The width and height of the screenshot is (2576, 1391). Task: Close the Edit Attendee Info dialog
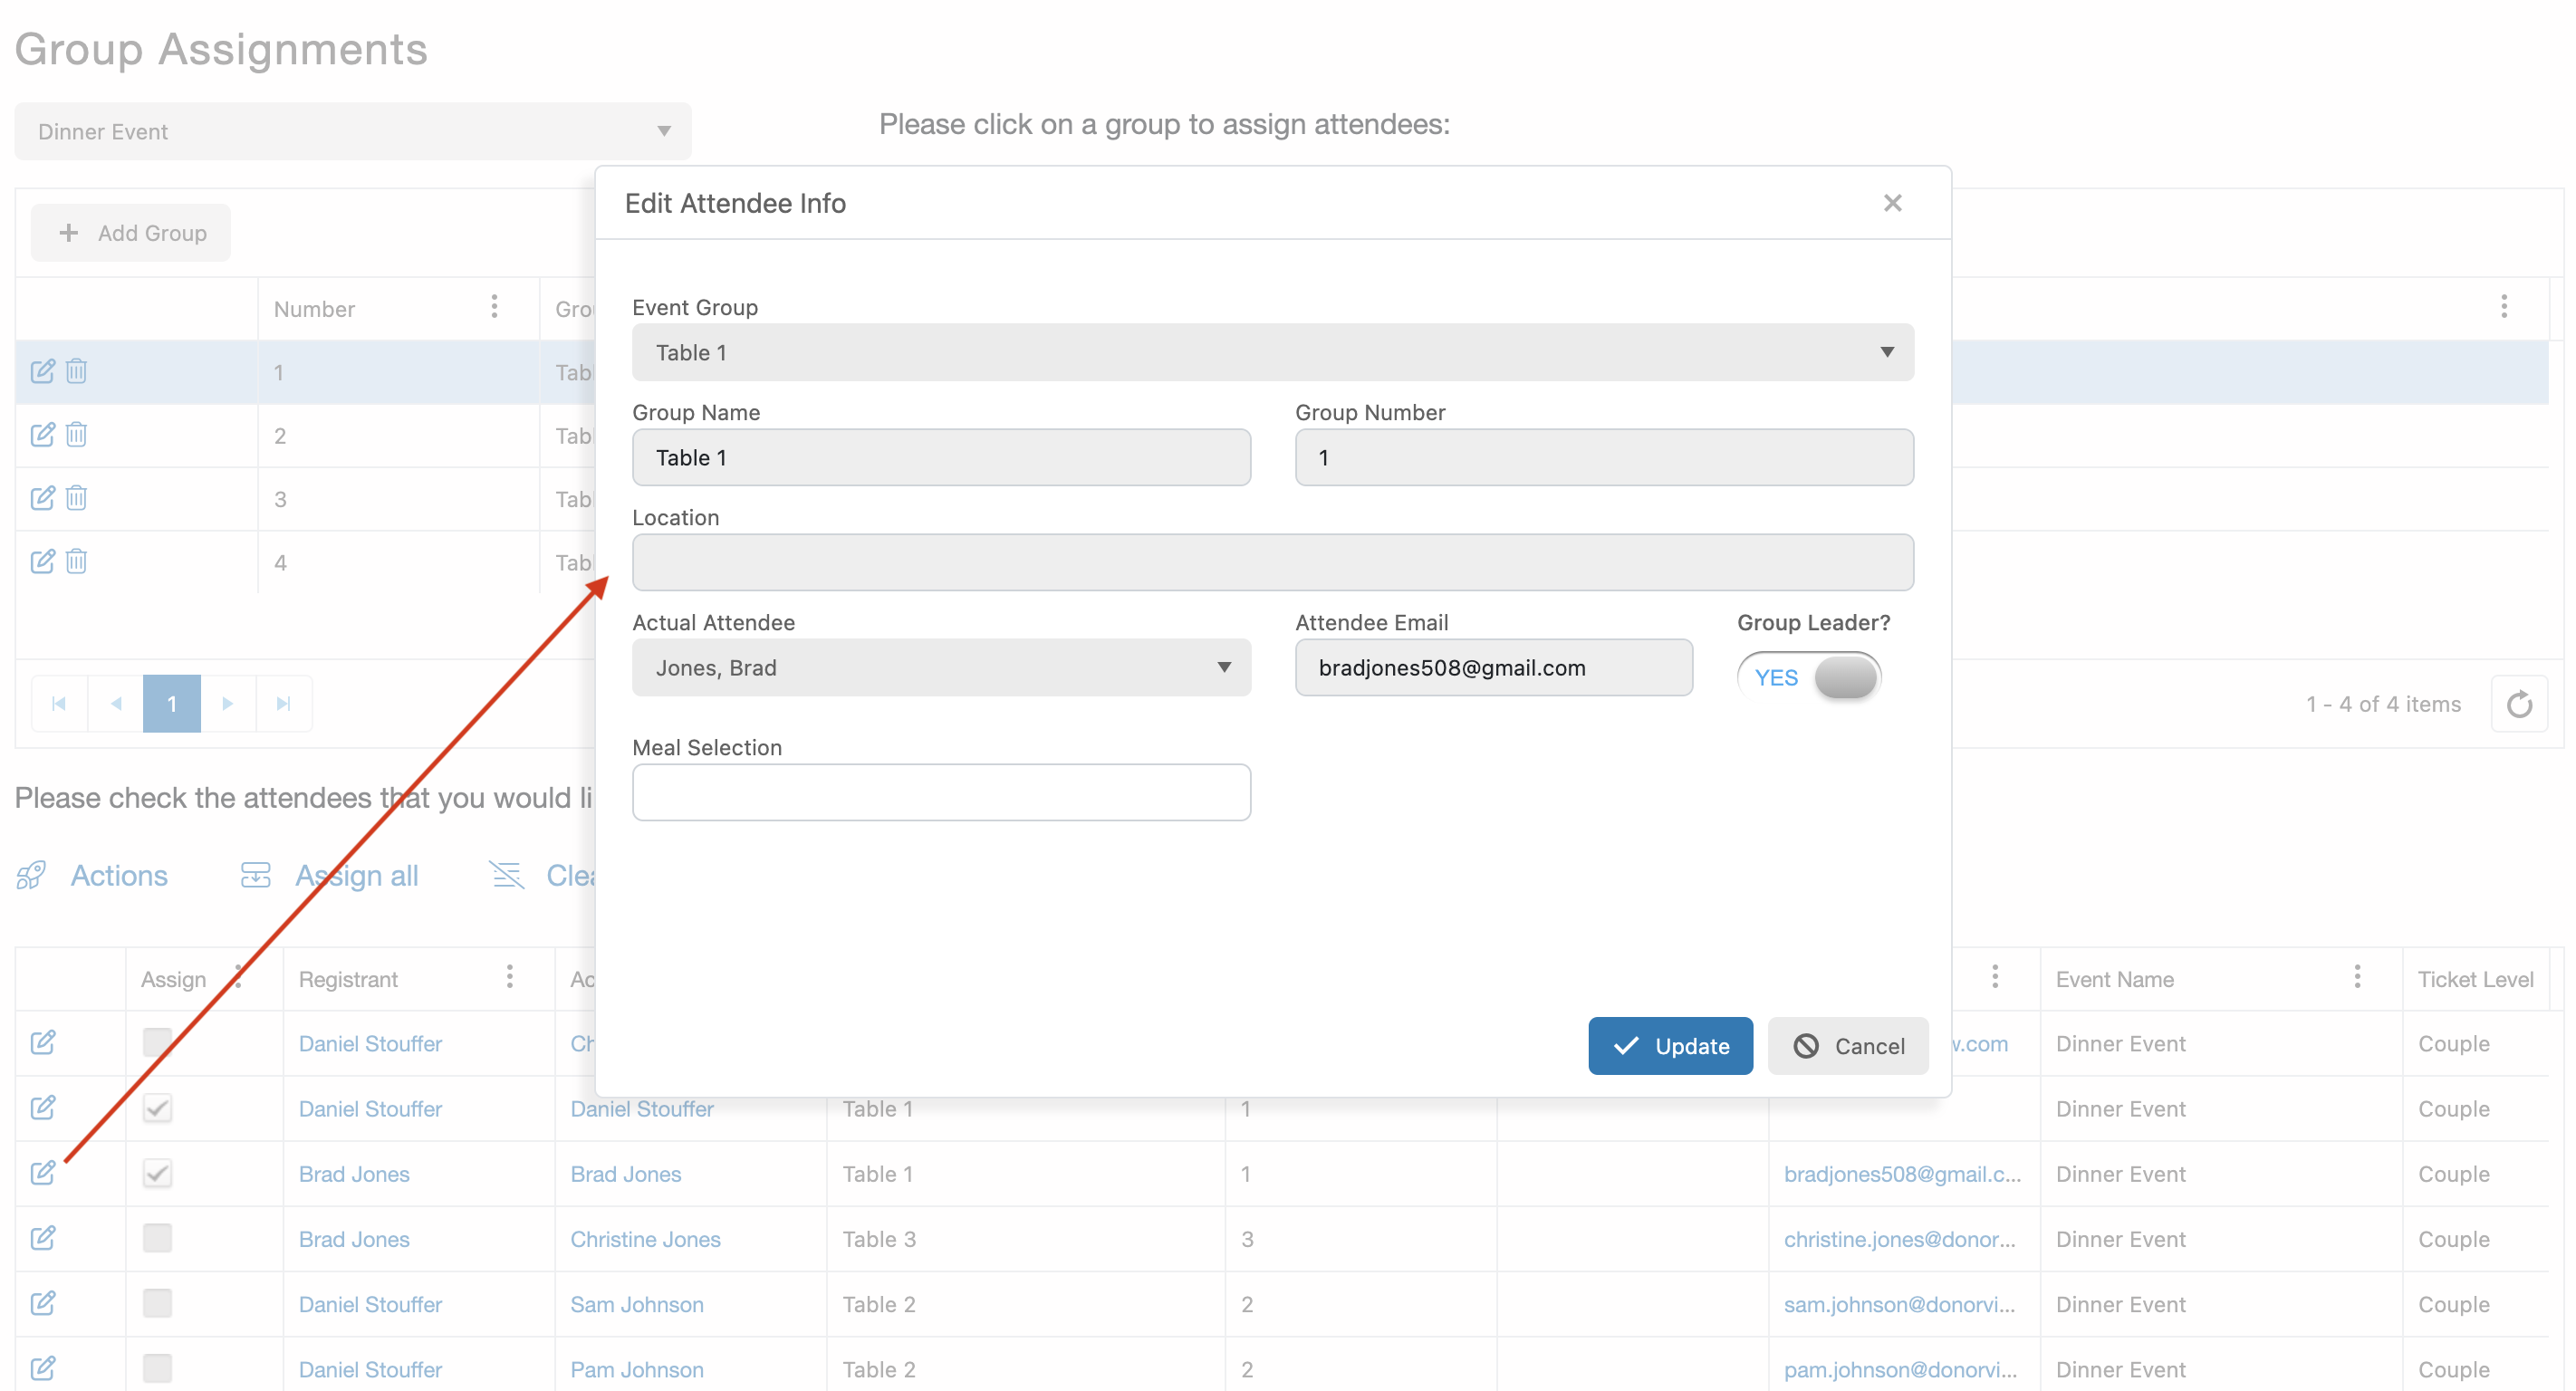click(1892, 203)
